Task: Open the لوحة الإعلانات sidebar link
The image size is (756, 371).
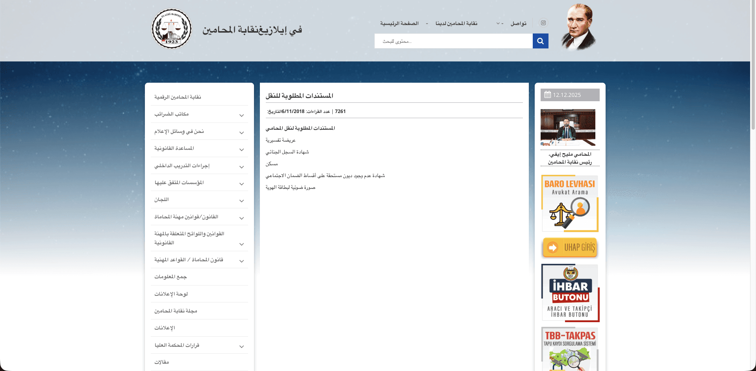Action: pos(171,294)
